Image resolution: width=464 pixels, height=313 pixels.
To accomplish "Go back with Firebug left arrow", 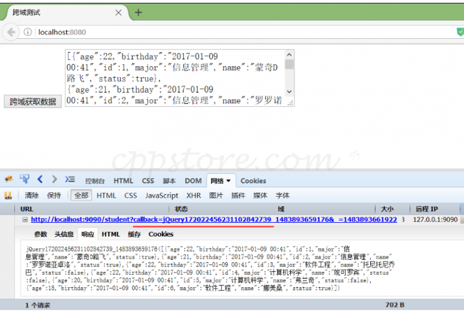I will pyautogui.click(x=41, y=179).
